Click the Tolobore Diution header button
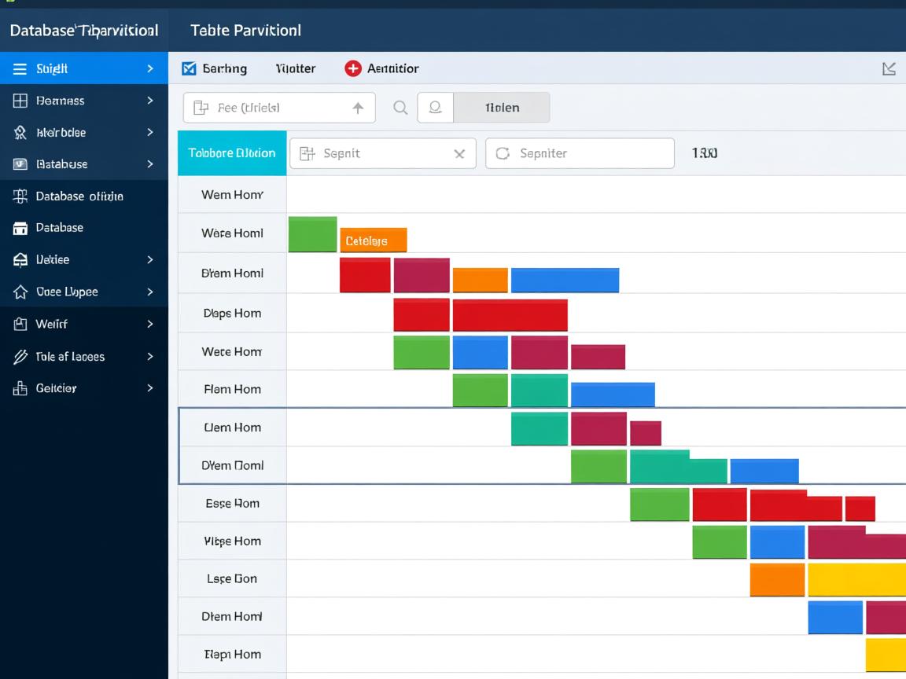The image size is (906, 679). click(232, 153)
